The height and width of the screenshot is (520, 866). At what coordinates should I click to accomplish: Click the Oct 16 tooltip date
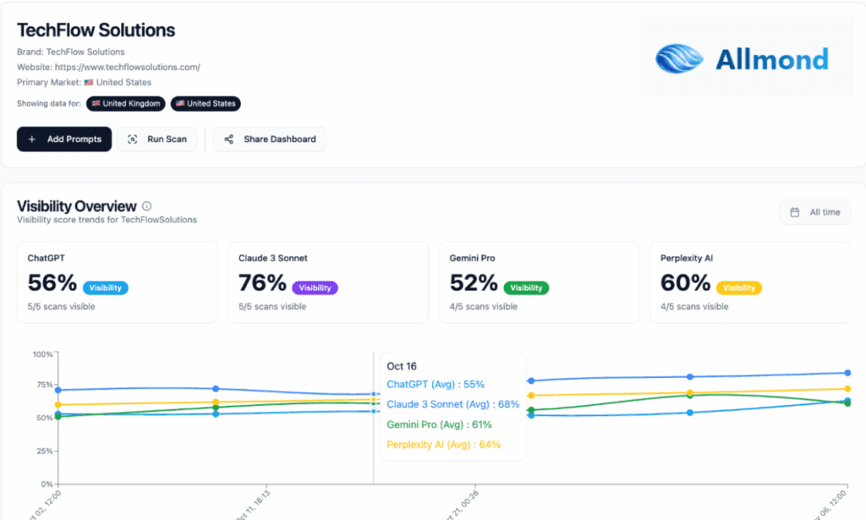click(x=402, y=366)
